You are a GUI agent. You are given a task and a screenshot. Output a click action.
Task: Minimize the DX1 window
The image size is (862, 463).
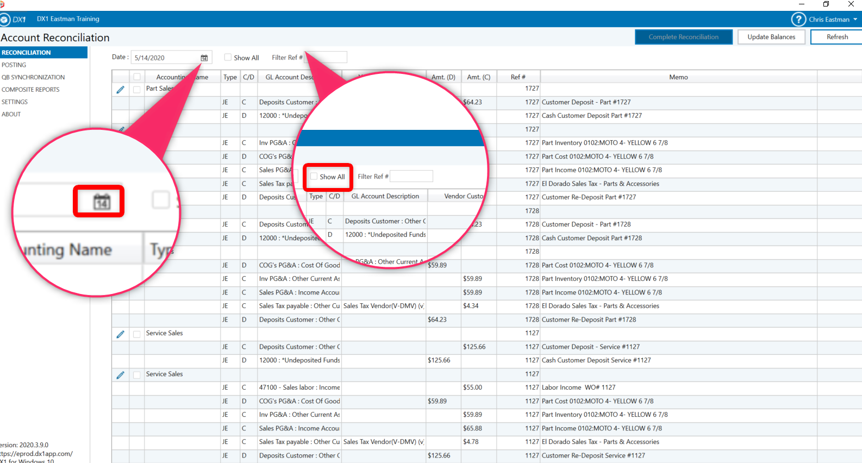[x=801, y=4]
